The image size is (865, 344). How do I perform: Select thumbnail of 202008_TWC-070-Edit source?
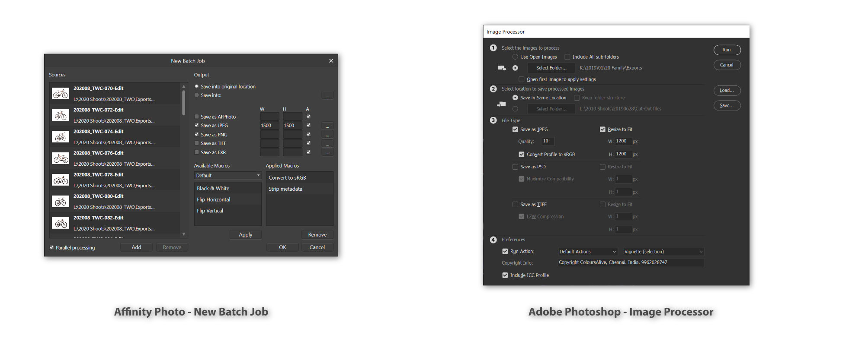(x=61, y=94)
